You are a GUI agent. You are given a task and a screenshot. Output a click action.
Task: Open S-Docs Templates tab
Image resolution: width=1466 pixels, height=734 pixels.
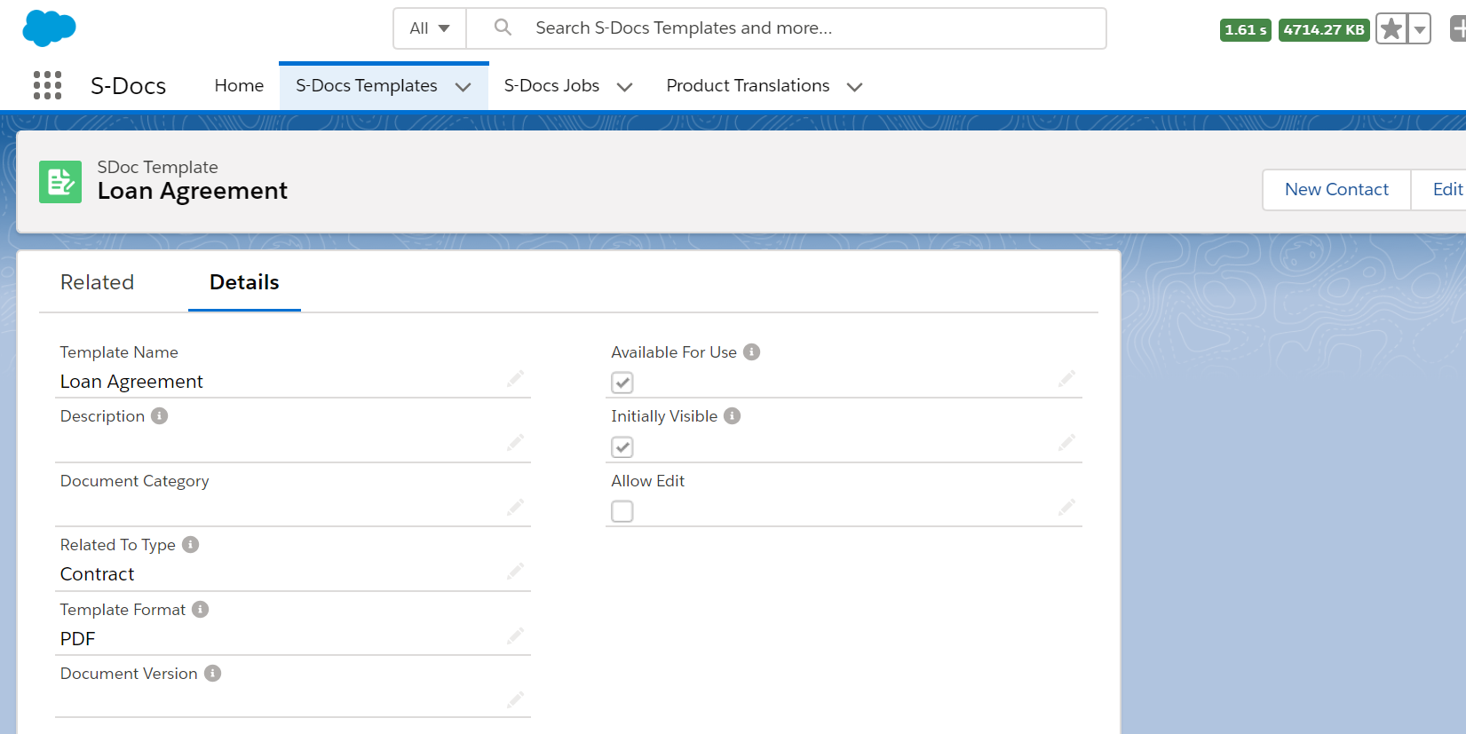[x=367, y=85]
